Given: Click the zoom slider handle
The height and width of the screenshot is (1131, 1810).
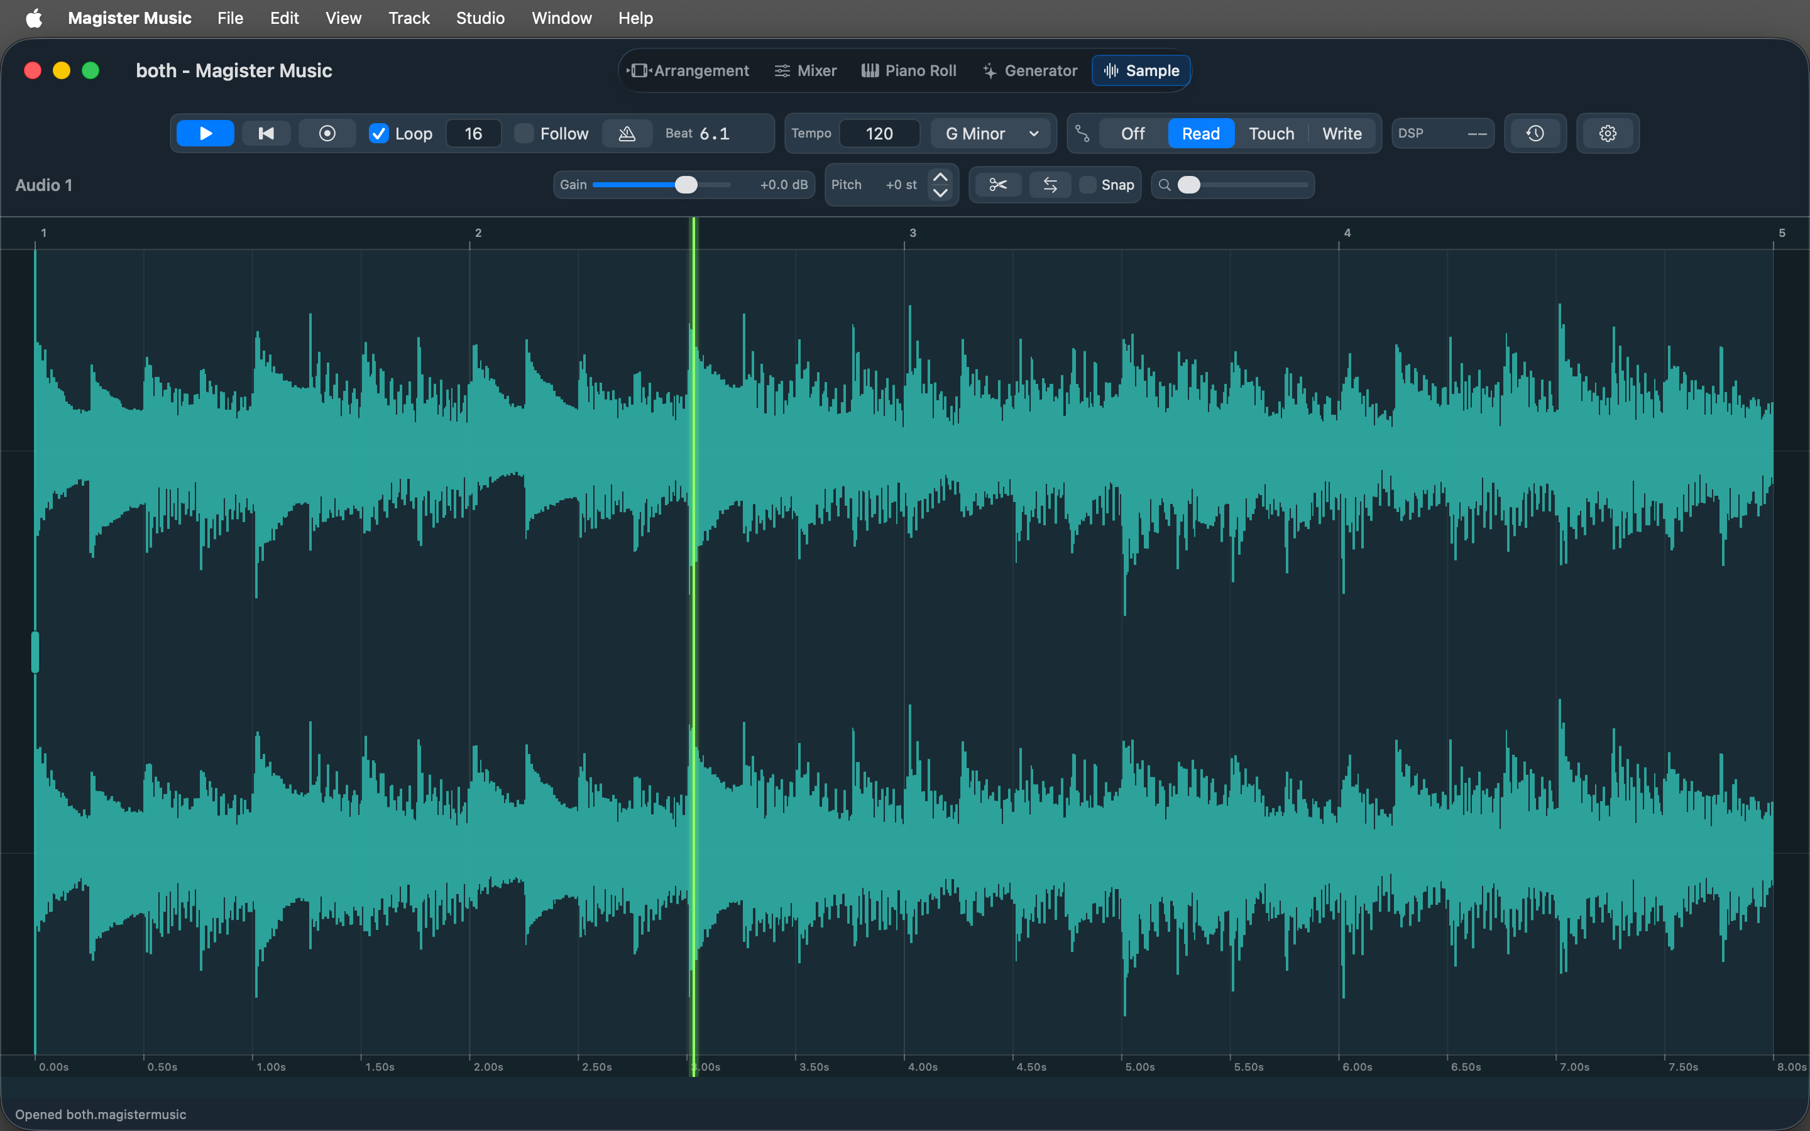Looking at the screenshot, I should click(x=1188, y=185).
